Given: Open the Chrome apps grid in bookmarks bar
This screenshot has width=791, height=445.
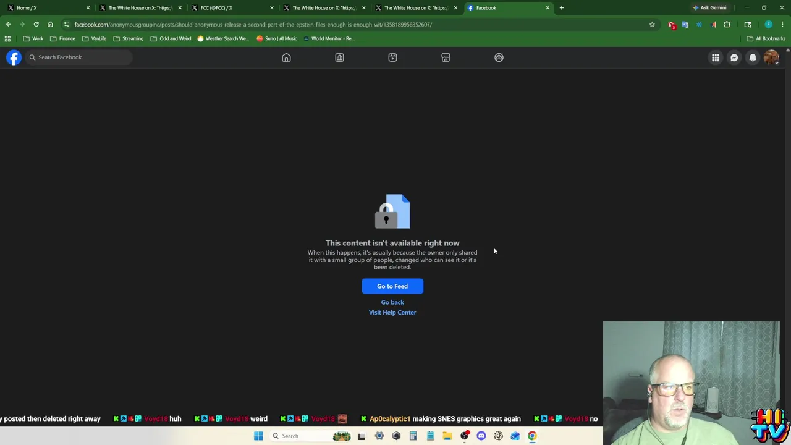Looking at the screenshot, I should [x=7, y=38].
